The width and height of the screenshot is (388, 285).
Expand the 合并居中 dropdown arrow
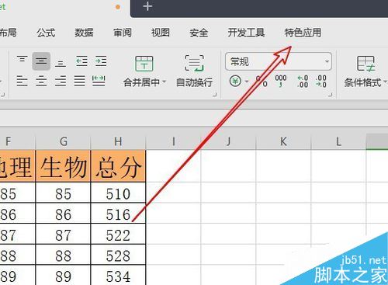click(x=164, y=82)
